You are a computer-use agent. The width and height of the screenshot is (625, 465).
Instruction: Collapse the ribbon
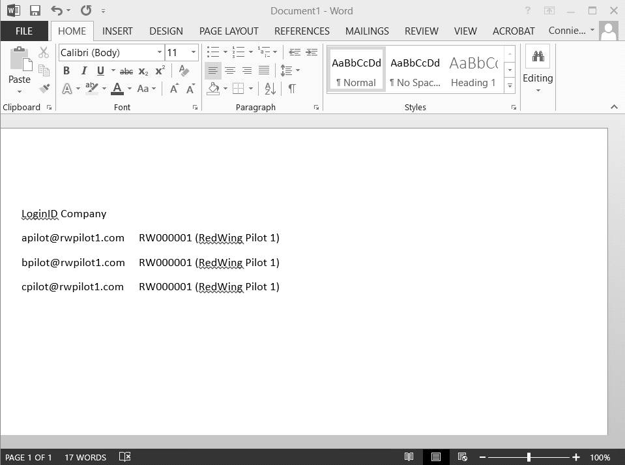coord(614,107)
